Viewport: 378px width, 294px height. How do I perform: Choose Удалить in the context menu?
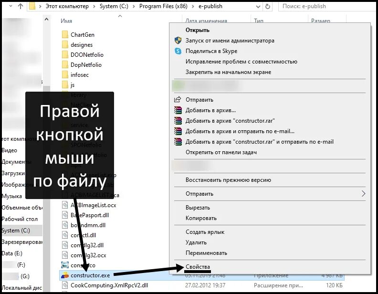(x=196, y=242)
